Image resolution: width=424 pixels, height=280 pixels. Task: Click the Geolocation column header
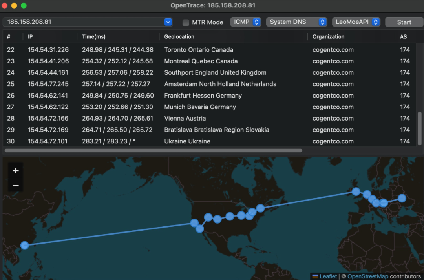coord(179,37)
